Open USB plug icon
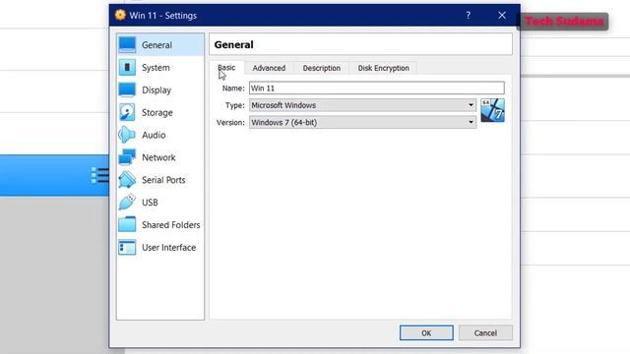This screenshot has height=354, width=630. tap(127, 202)
